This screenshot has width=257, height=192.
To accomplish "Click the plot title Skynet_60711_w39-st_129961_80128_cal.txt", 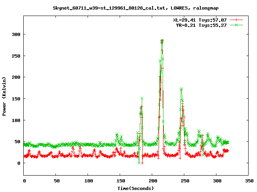I will 136,8.
